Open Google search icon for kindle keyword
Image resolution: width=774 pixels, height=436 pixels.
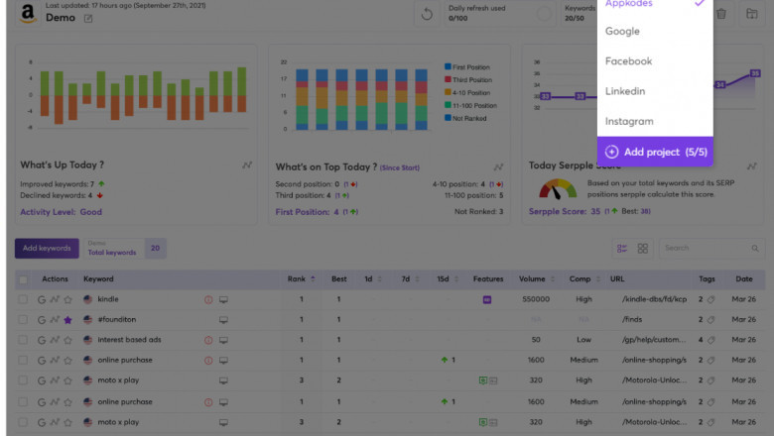tap(42, 299)
